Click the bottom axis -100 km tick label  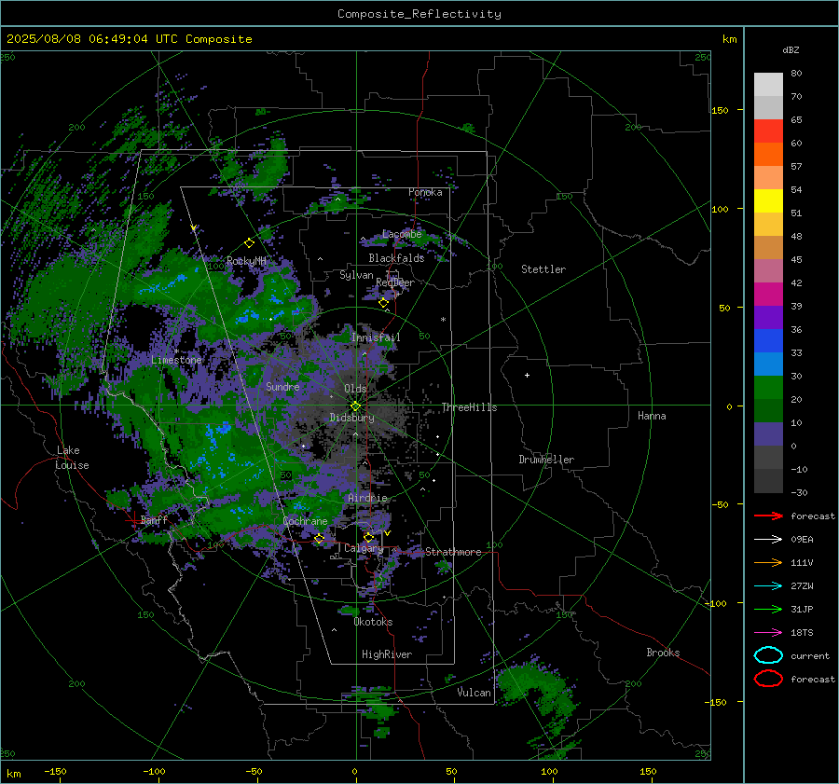(154, 771)
